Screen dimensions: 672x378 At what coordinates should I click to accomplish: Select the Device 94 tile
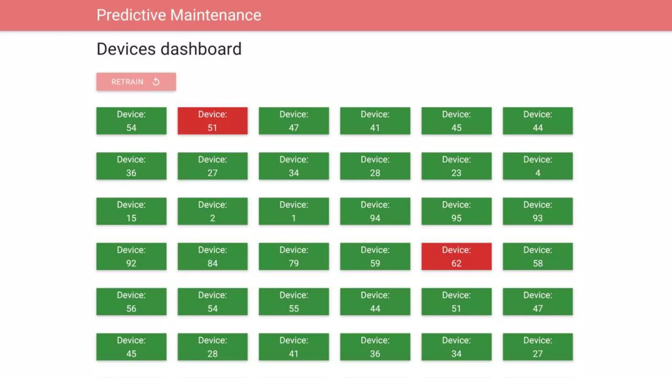[375, 211]
